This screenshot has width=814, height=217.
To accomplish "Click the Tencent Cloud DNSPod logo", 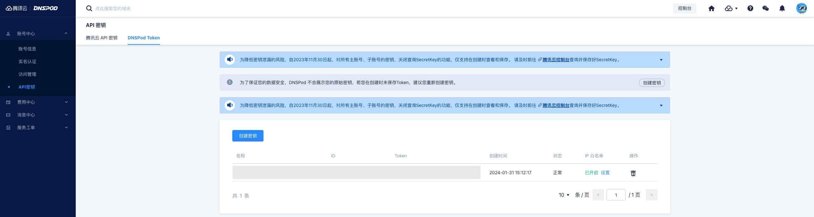I will [32, 8].
